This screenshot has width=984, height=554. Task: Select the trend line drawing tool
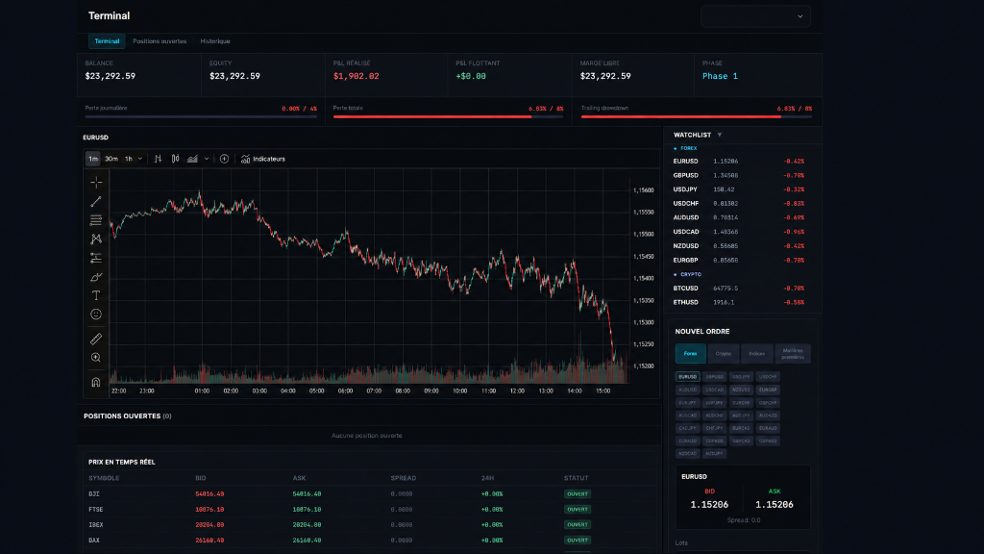[x=96, y=202]
